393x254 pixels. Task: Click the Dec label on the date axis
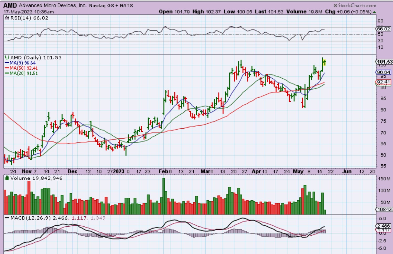coord(73,171)
